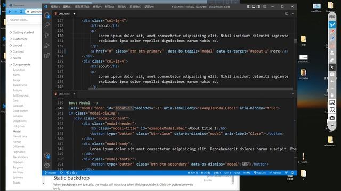Split the top editor with the split icon
The image size is (341, 191).
click(287, 13)
